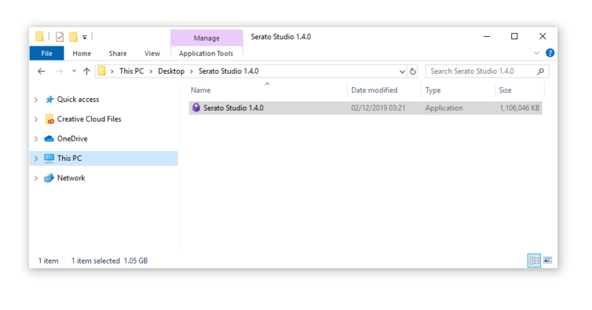Switch to large icons view
The image size is (592, 310).
pyautogui.click(x=548, y=261)
